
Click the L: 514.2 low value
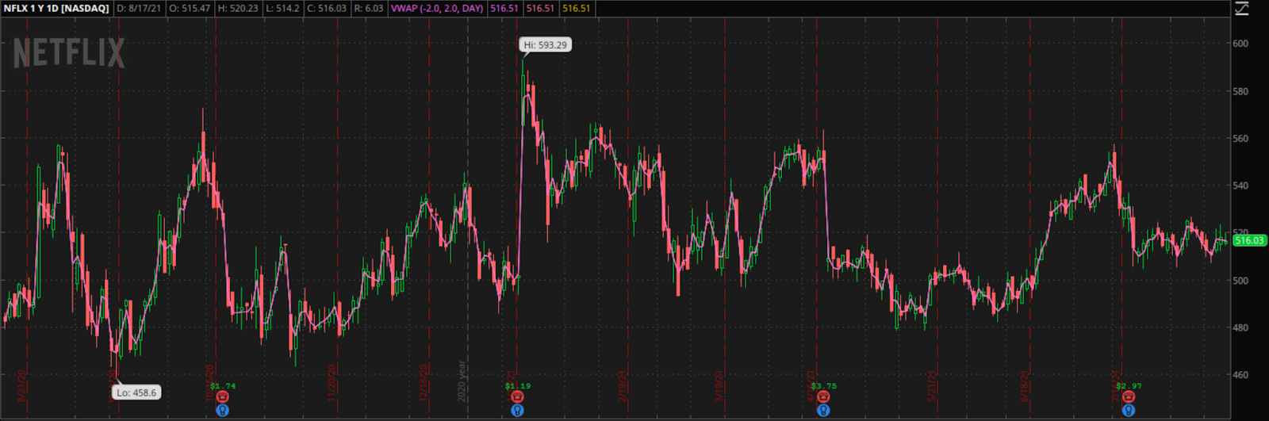click(x=283, y=9)
